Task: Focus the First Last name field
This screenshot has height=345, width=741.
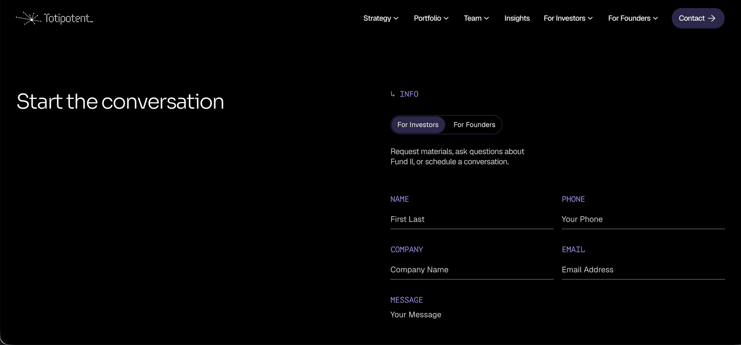Action: [472, 219]
